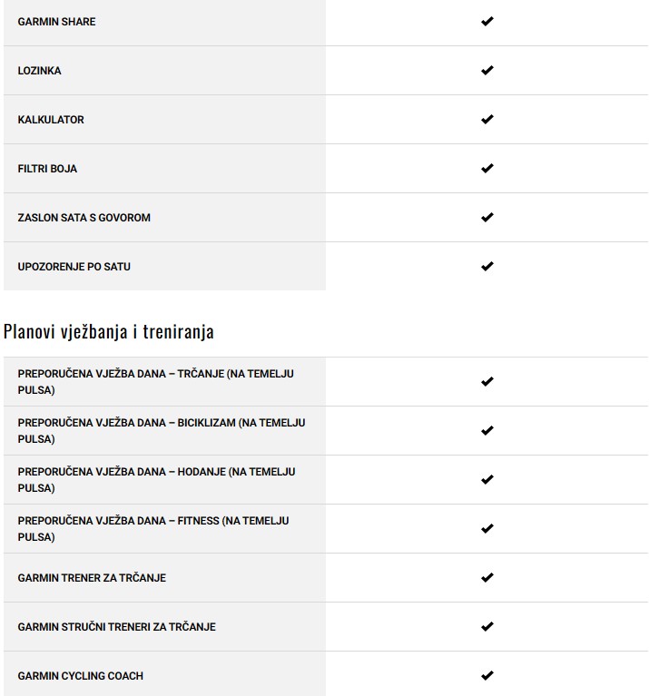Click checkmark for Zaslon sata s govorom
Viewport: 649px width, 696px height.
[x=487, y=218]
